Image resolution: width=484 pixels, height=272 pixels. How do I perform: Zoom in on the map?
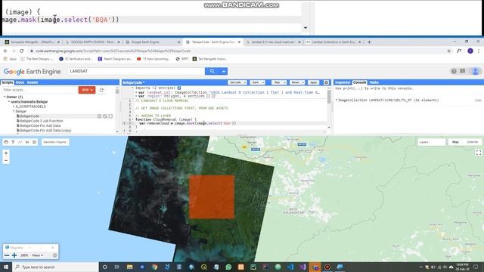point(6,153)
